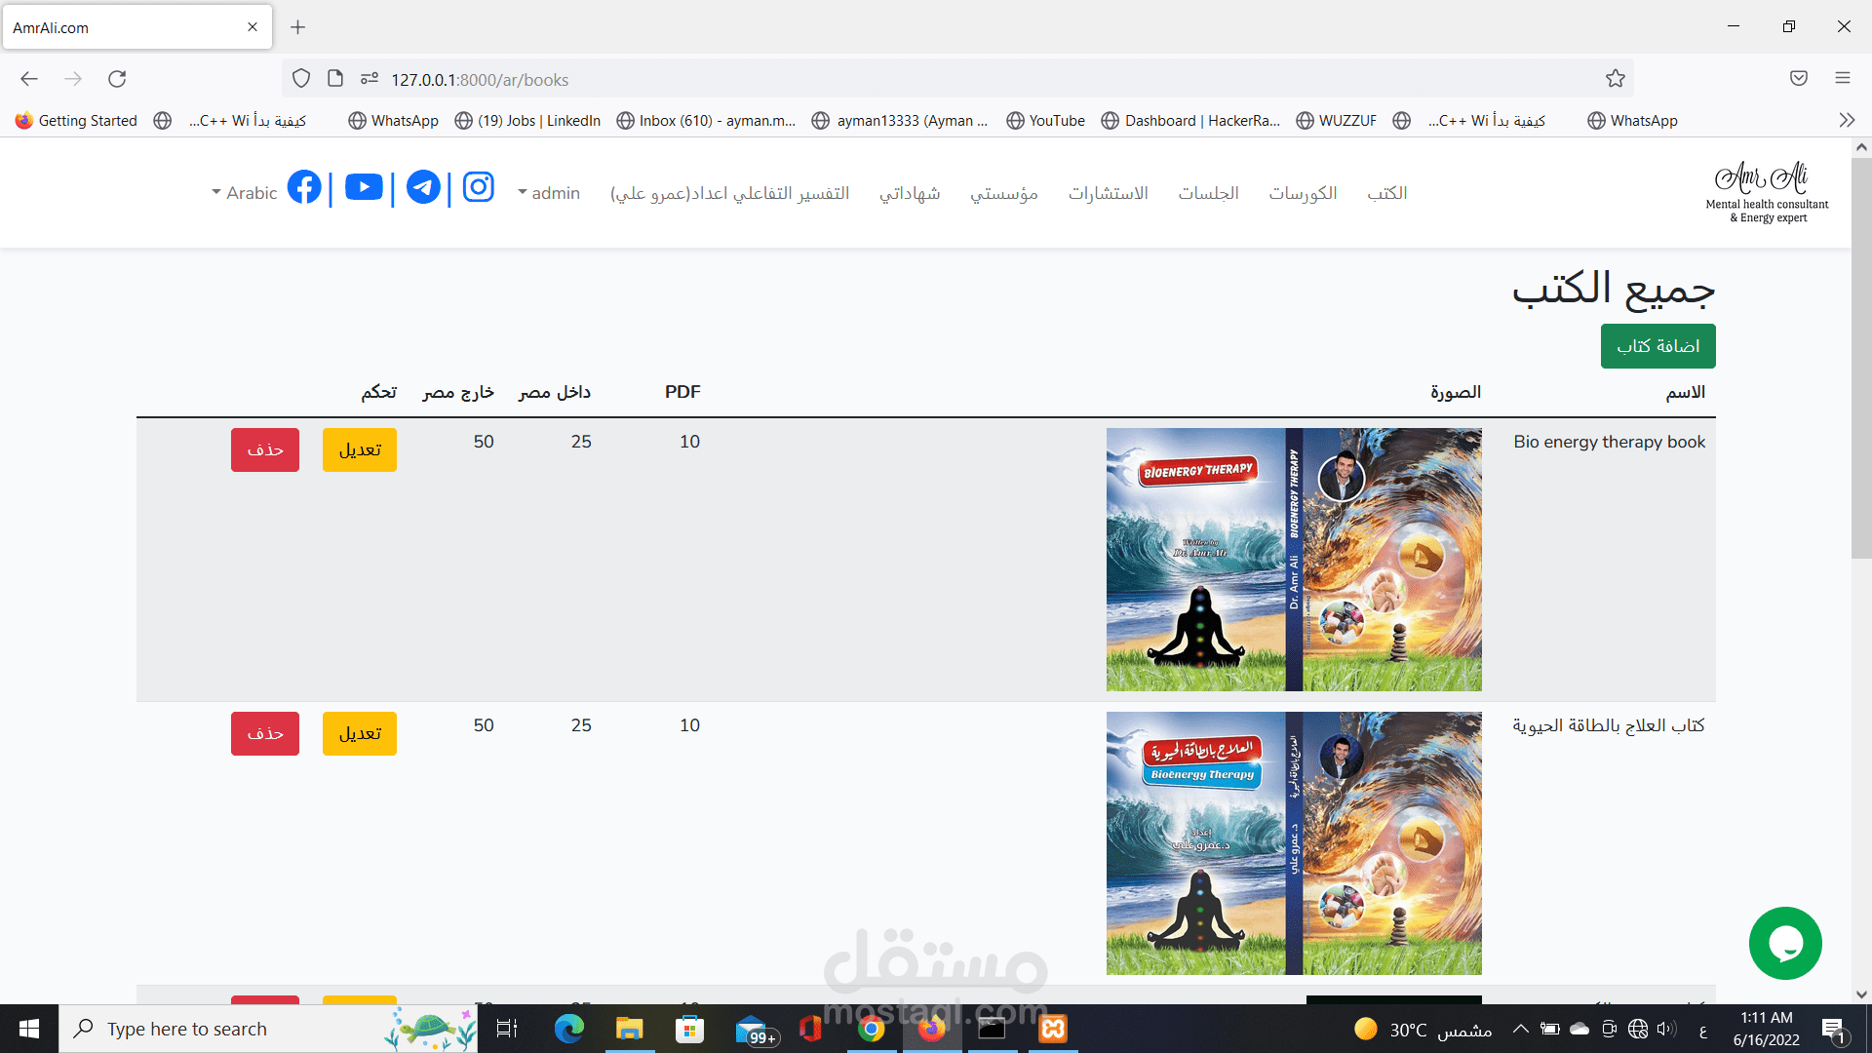Open the YouTube social icon
This screenshot has height=1053, width=1872.
pos(364,187)
